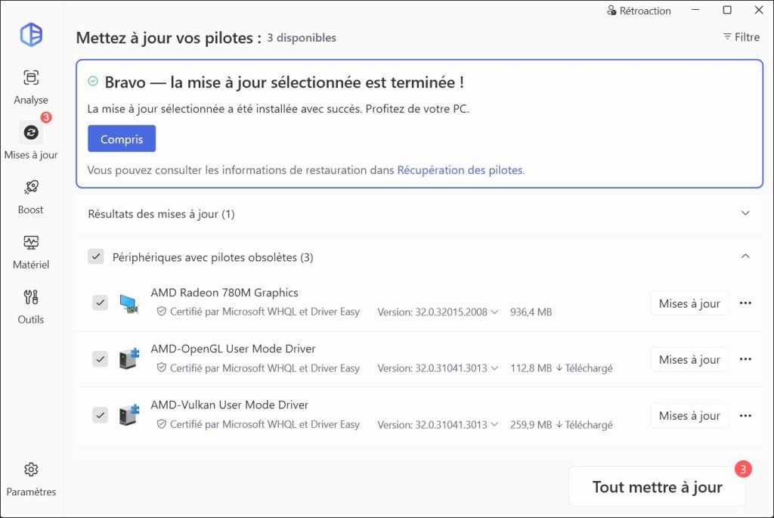Viewport: 774px width, 518px height.
Task: Click the AMD-Vulkan User Mode Driver icon
Action: pos(129,415)
